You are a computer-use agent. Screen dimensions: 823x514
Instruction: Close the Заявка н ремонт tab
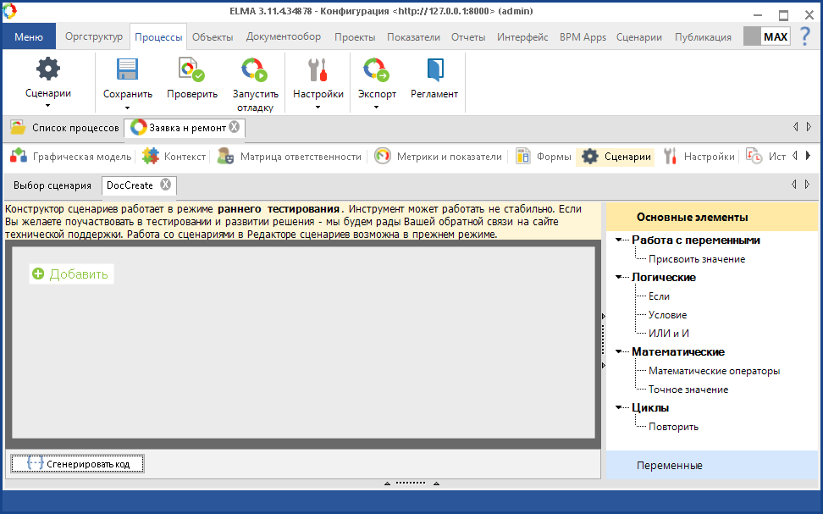pyautogui.click(x=235, y=126)
